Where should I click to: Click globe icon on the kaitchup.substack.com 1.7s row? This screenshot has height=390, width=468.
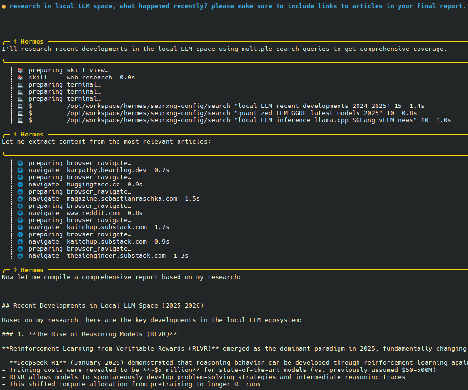20,227
